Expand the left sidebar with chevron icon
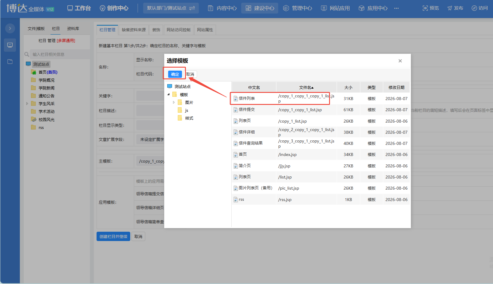The image size is (493, 284). [10, 28]
